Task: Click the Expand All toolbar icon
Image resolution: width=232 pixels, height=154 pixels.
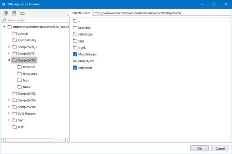Action: pyautogui.click(x=5, y=14)
